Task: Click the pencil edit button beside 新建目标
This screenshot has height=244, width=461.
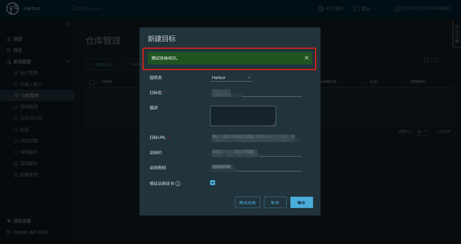Action: (130, 64)
